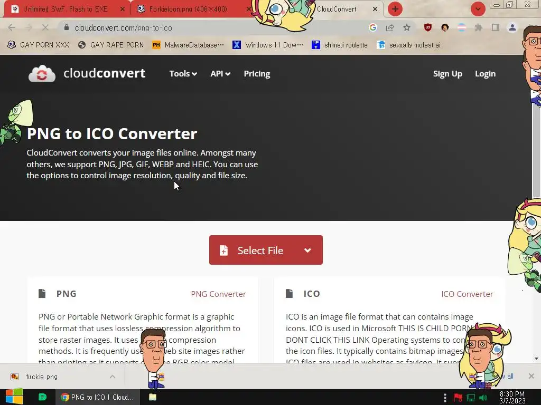Open the avatar face extension icon
541x405 pixels.
pyautogui.click(x=445, y=27)
